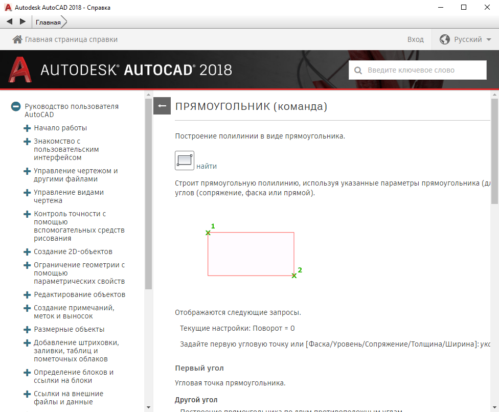
Task: Expand Начало работы topic
Action: click(x=28, y=128)
